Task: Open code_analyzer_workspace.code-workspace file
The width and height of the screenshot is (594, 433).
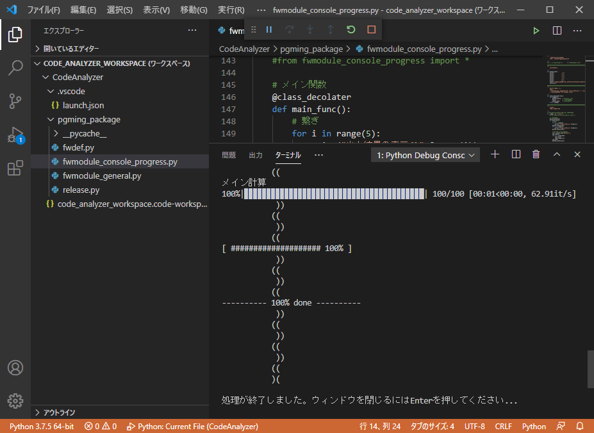Action: tap(120, 204)
